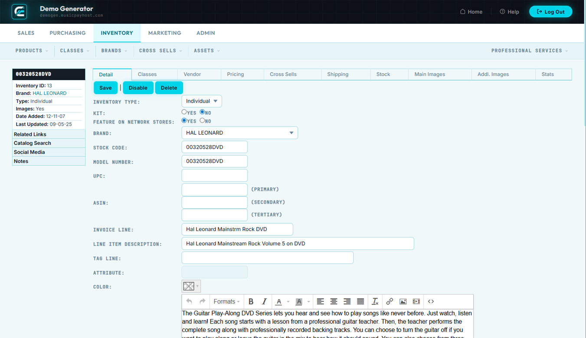Undo the last editor change
This screenshot has width=586, height=338.
189,302
